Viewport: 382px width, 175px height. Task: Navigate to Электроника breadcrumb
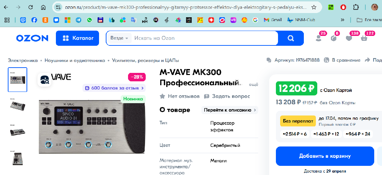click(x=23, y=60)
